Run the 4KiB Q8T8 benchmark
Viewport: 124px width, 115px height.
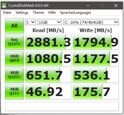click(x=14, y=59)
